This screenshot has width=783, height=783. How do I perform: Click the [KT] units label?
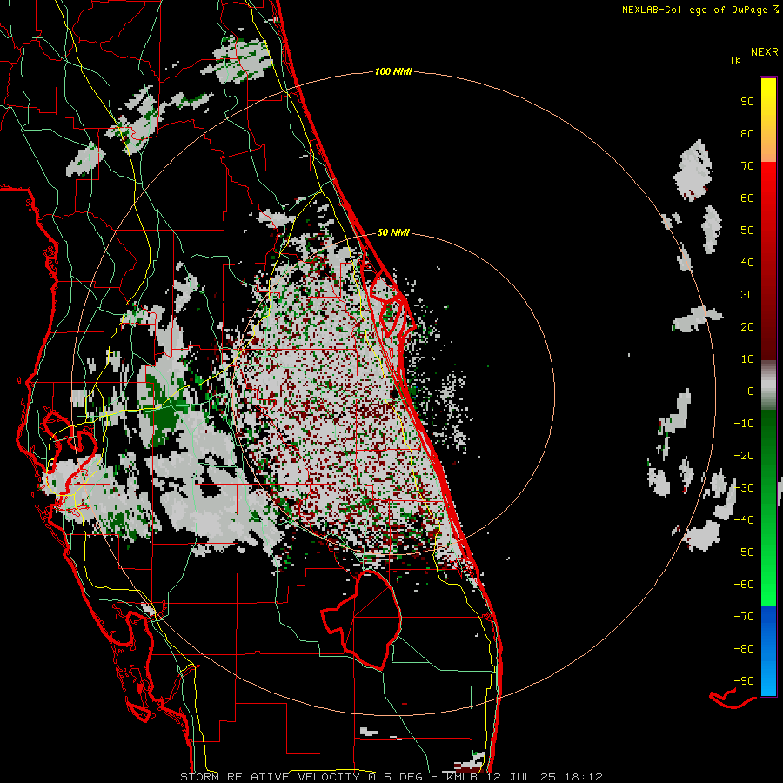743,60
